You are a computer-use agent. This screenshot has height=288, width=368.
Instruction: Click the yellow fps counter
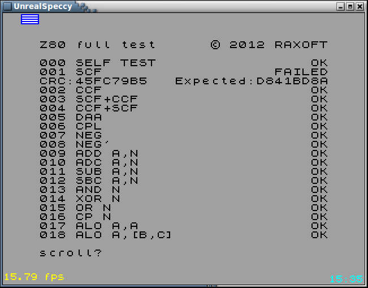pos(34,277)
